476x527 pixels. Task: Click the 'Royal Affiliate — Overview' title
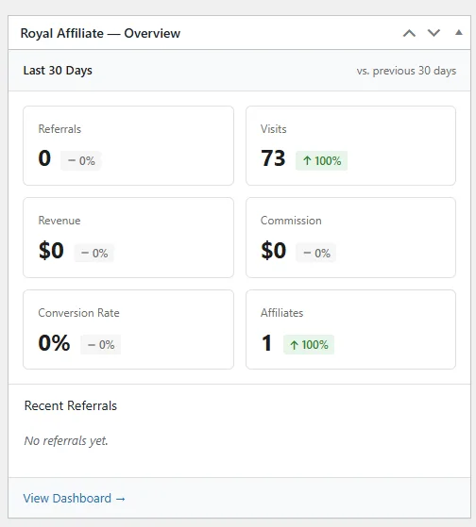[x=100, y=33]
